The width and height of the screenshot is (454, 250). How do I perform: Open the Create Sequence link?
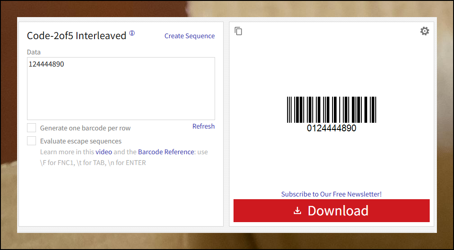pyautogui.click(x=189, y=36)
